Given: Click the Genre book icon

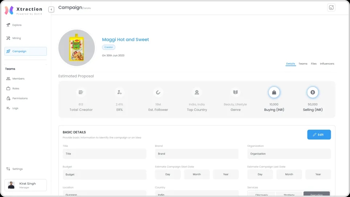Looking at the screenshot, I should [x=236, y=92].
